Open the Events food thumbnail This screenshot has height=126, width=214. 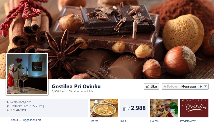[164, 108]
